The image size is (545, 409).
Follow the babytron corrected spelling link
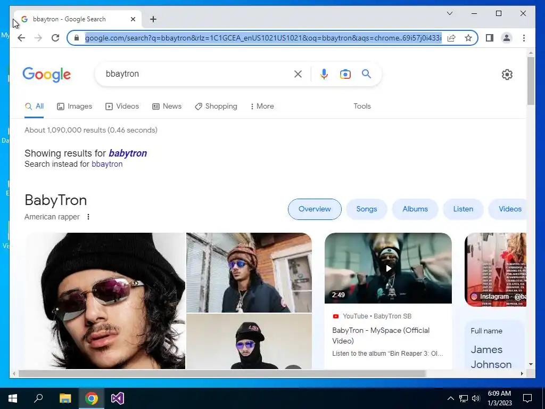point(128,153)
